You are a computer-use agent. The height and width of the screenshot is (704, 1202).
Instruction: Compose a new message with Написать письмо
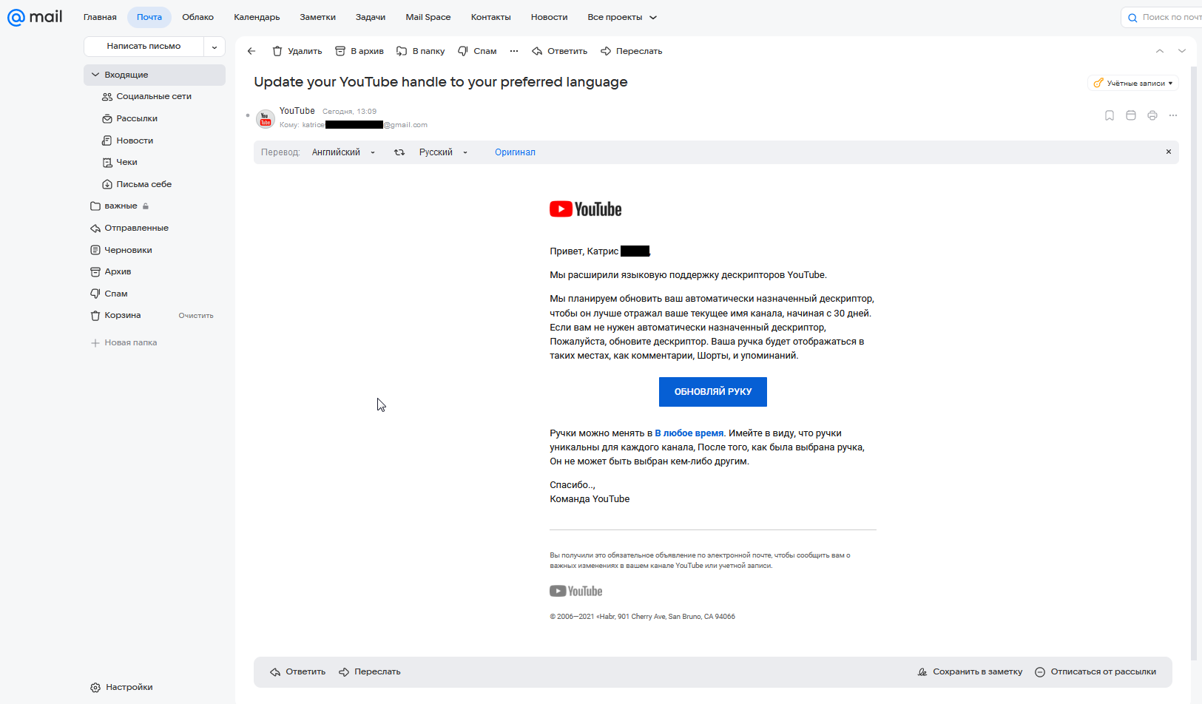coord(144,47)
